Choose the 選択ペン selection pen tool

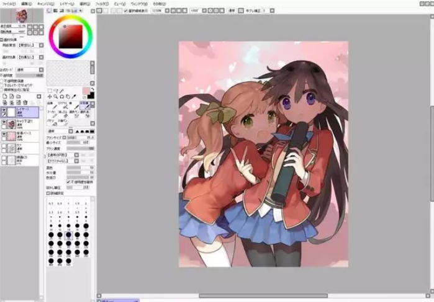coord(74,113)
